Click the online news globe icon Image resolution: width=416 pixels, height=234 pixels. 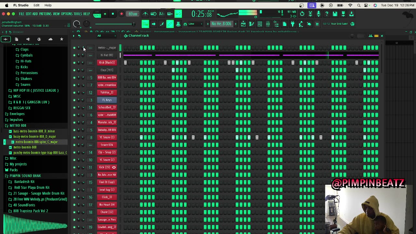coord(353,24)
